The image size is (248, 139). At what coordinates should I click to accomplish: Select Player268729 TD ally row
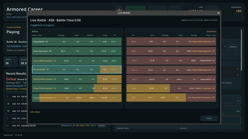77,42
